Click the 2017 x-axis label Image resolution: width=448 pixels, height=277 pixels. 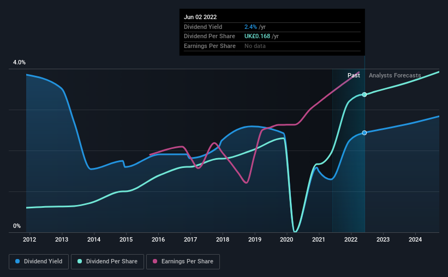click(x=190, y=239)
